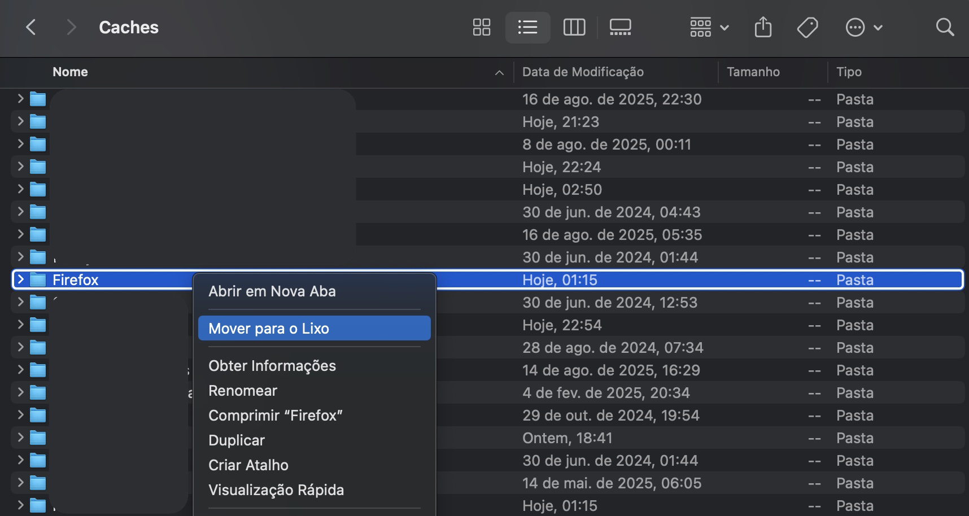Image resolution: width=969 pixels, height=516 pixels.
Task: Click the Tamanho column header
Action: (x=753, y=72)
